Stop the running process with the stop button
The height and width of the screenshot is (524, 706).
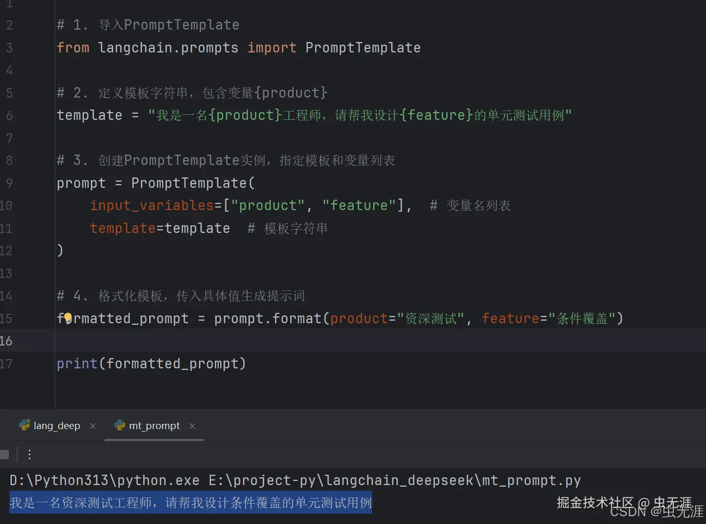pos(4,454)
